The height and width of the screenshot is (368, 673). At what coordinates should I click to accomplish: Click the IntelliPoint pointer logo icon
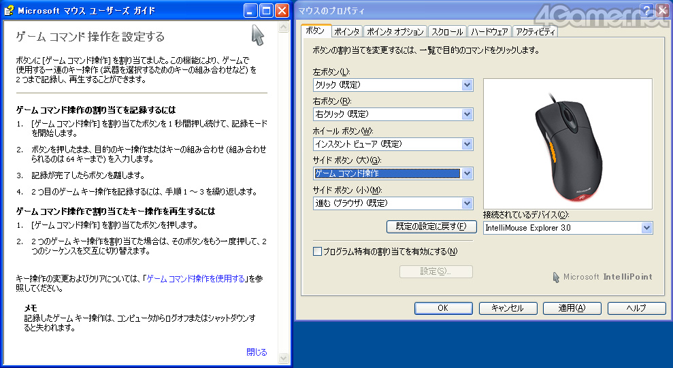click(x=556, y=277)
